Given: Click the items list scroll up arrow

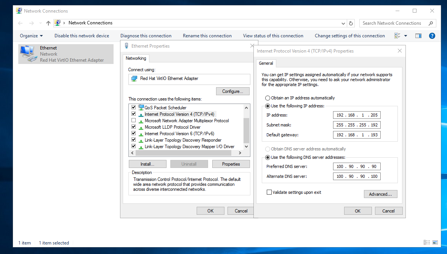Looking at the screenshot, I should [246, 108].
